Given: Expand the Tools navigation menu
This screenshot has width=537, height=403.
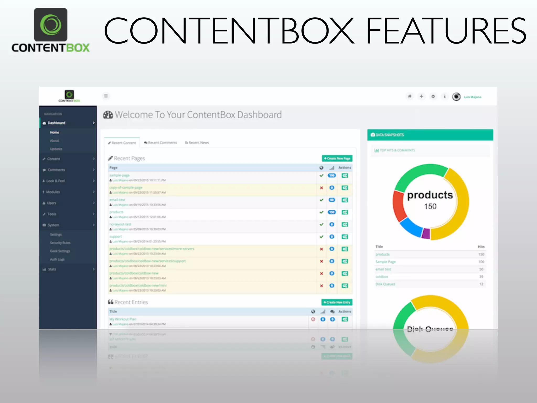Looking at the screenshot, I should coord(68,214).
